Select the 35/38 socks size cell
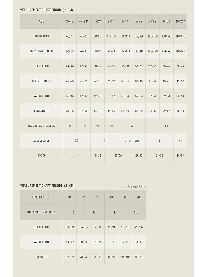This screenshot has width=207, height=277. tap(180, 156)
